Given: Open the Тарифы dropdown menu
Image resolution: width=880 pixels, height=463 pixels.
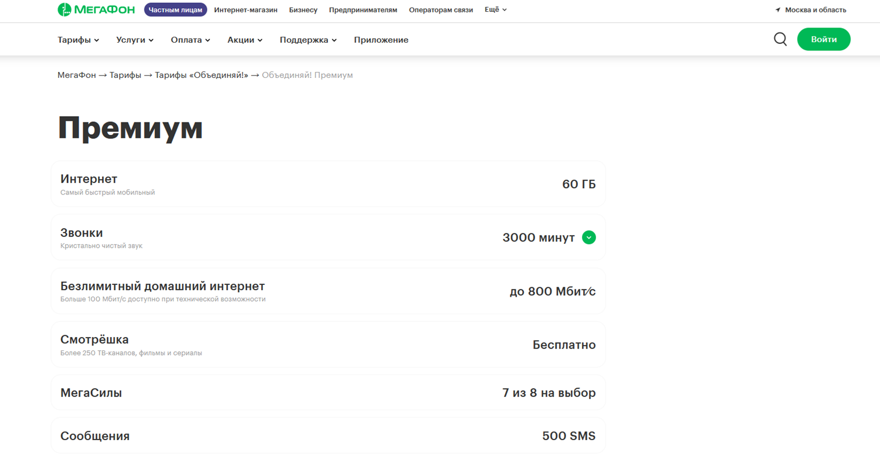Looking at the screenshot, I should tap(79, 40).
